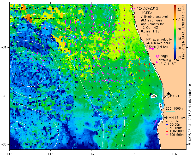Click the magenta drifter legend arrowhead
Viewport: 193px width, 157px height.
click(x=157, y=62)
